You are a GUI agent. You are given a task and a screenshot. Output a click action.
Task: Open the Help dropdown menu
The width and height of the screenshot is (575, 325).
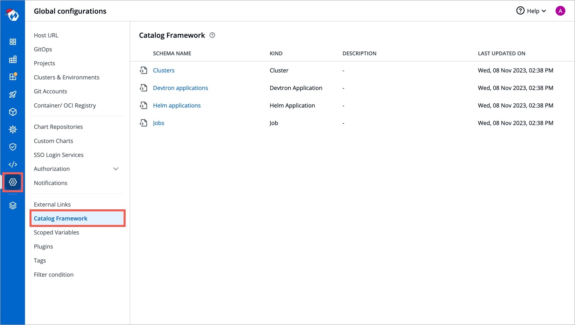pos(531,11)
